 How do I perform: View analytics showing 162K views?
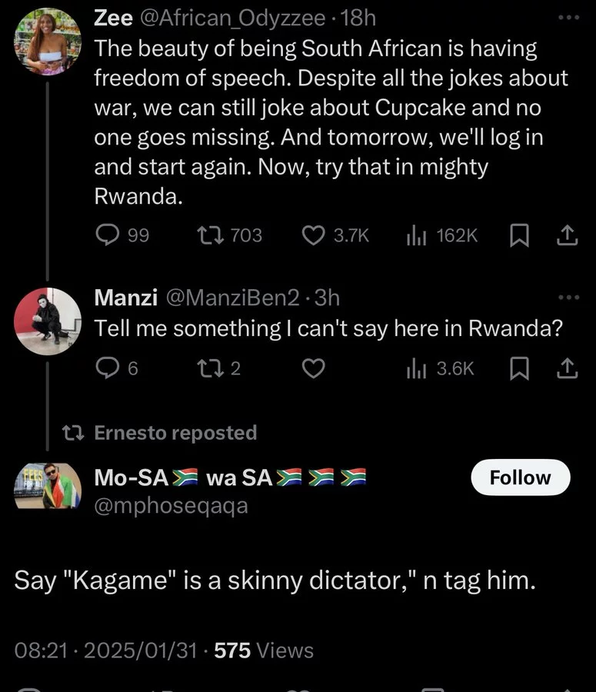click(x=442, y=235)
